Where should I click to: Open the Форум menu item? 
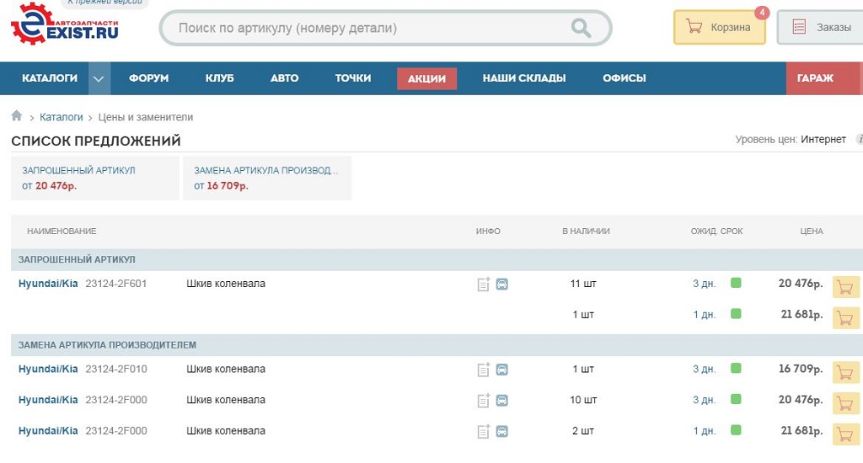point(148,78)
